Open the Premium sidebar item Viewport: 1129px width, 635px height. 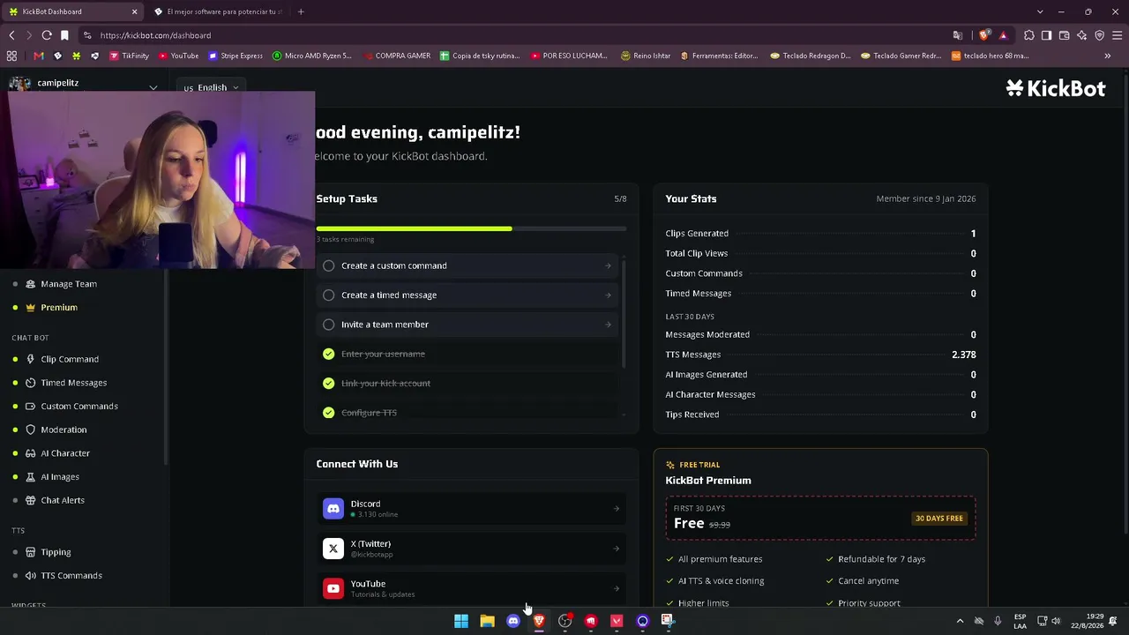tap(59, 308)
